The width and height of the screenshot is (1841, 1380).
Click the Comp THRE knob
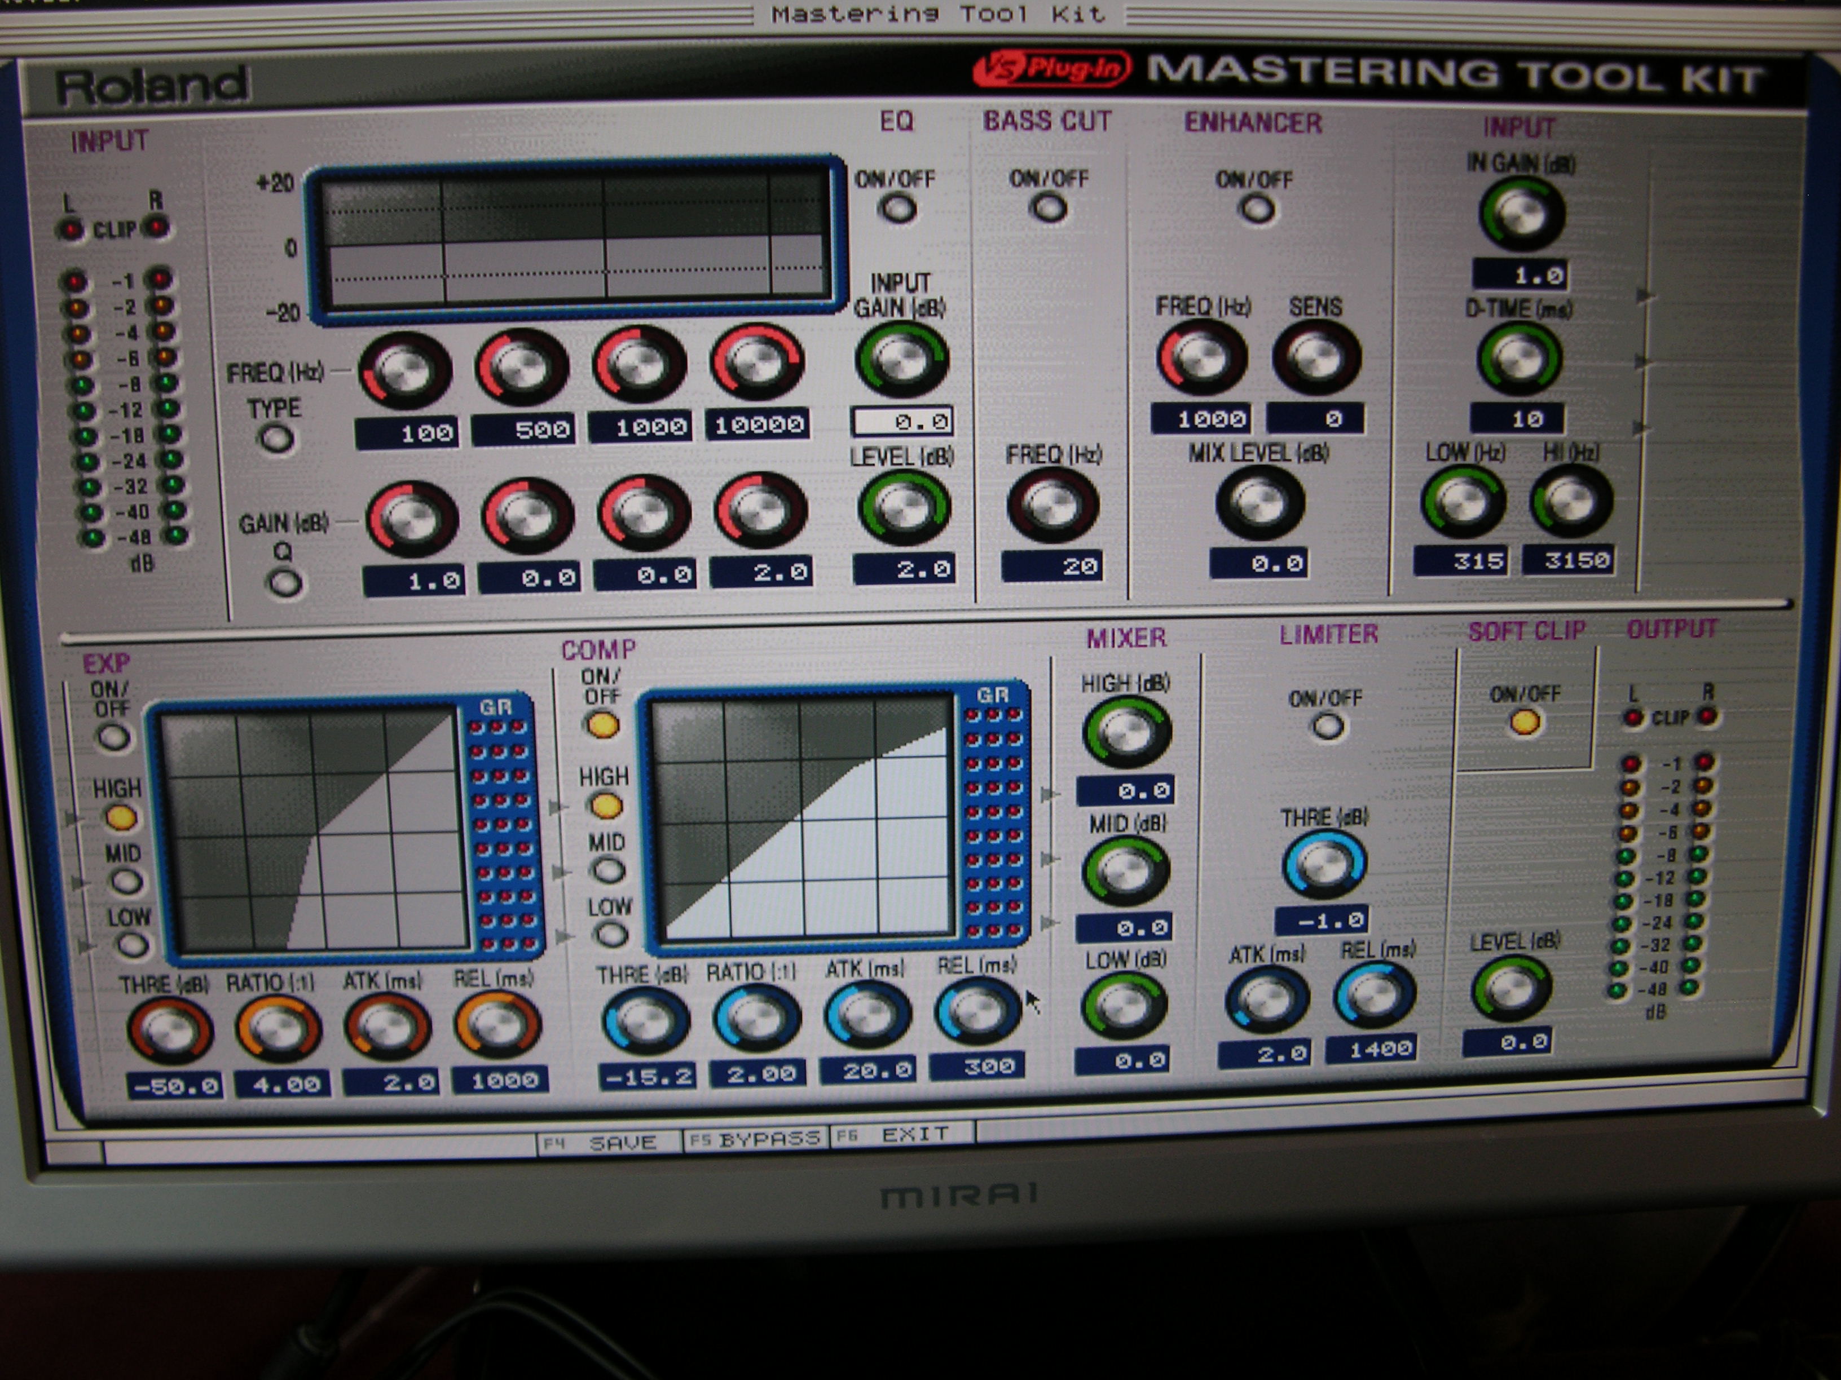pos(645,1021)
